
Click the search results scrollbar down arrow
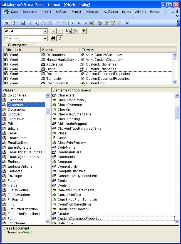[175, 82]
